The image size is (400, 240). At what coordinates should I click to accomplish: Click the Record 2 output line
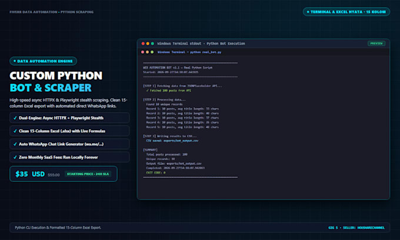pyautogui.click(x=182, y=113)
